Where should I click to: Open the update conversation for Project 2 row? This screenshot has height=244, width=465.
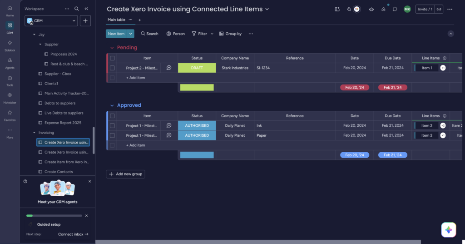point(169,68)
